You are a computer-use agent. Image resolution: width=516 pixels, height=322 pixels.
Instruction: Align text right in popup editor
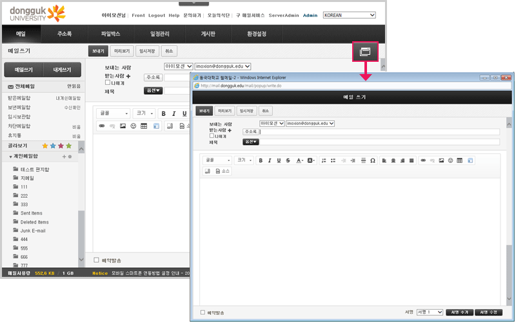402,160
